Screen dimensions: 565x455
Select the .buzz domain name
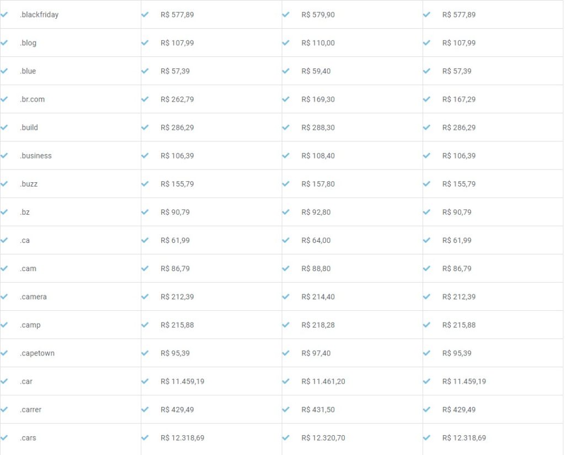(29, 184)
